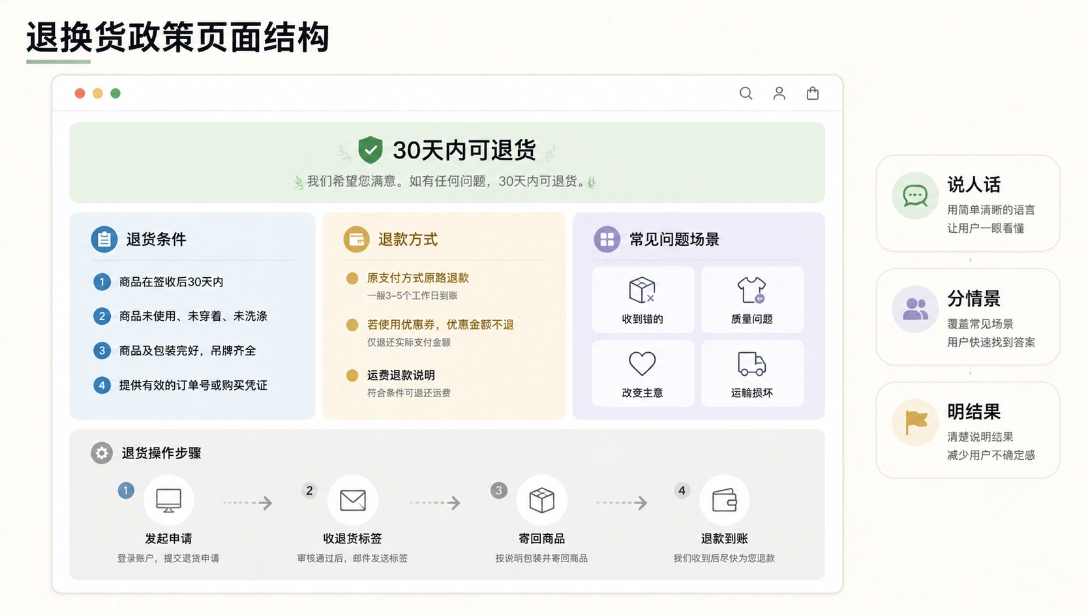Click the 我们收到后尽快为您退款 description
Image resolution: width=1088 pixels, height=615 pixels.
click(724, 558)
